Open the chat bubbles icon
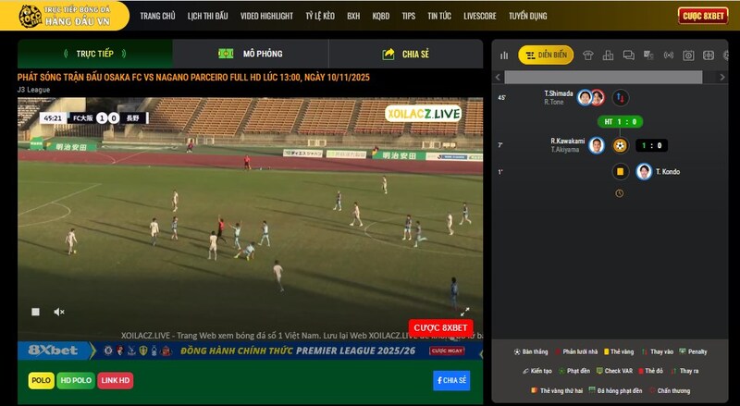The image size is (740, 406). tap(628, 55)
